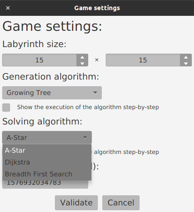Collapse the A-Star solving algorithm dropdown

click(x=47, y=138)
